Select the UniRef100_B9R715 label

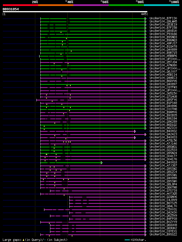pos(163,53)
